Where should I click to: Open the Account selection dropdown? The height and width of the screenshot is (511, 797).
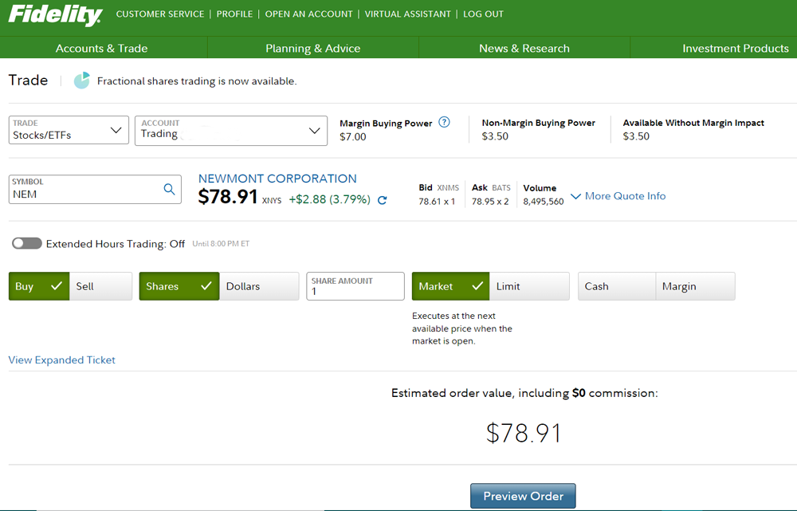[x=231, y=130]
